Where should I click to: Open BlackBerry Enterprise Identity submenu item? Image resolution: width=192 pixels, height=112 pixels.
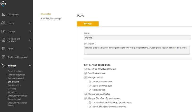18,104
